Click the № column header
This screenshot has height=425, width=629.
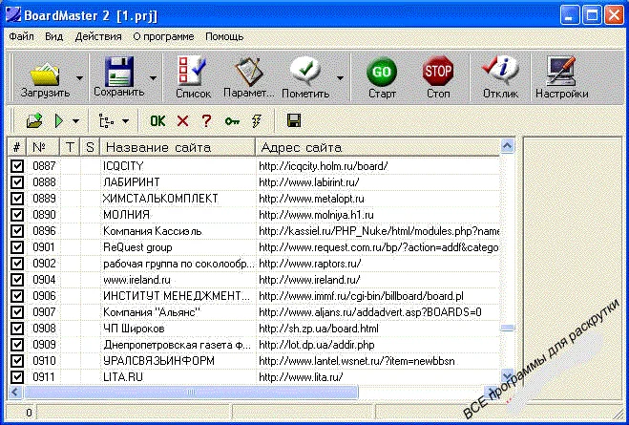pos(43,147)
